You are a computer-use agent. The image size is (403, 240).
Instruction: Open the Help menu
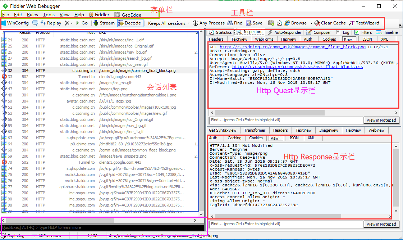coord(79,15)
